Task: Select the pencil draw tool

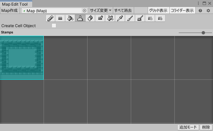Action: (50, 18)
